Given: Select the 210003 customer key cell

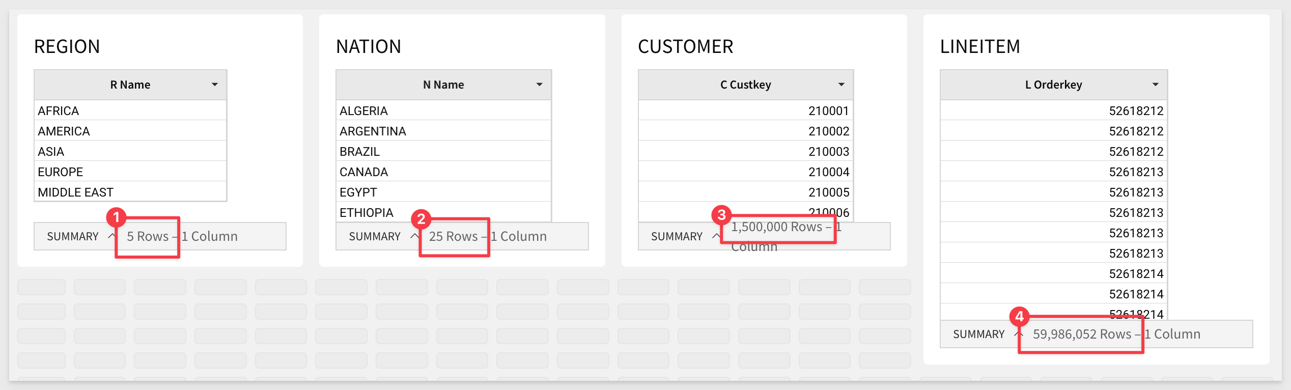Looking at the screenshot, I should tap(746, 151).
